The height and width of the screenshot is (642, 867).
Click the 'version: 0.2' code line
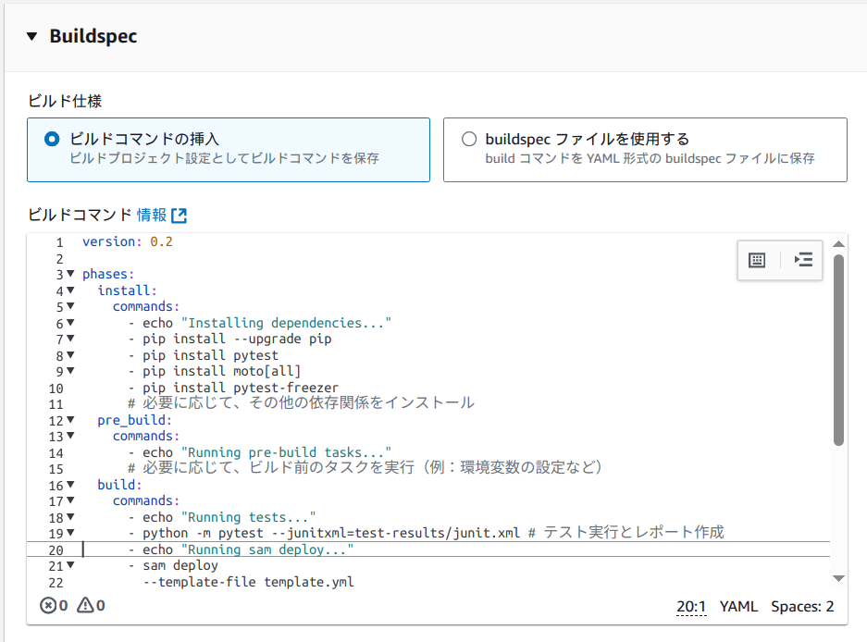[127, 241]
